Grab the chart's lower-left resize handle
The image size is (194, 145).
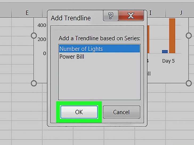point(34,83)
